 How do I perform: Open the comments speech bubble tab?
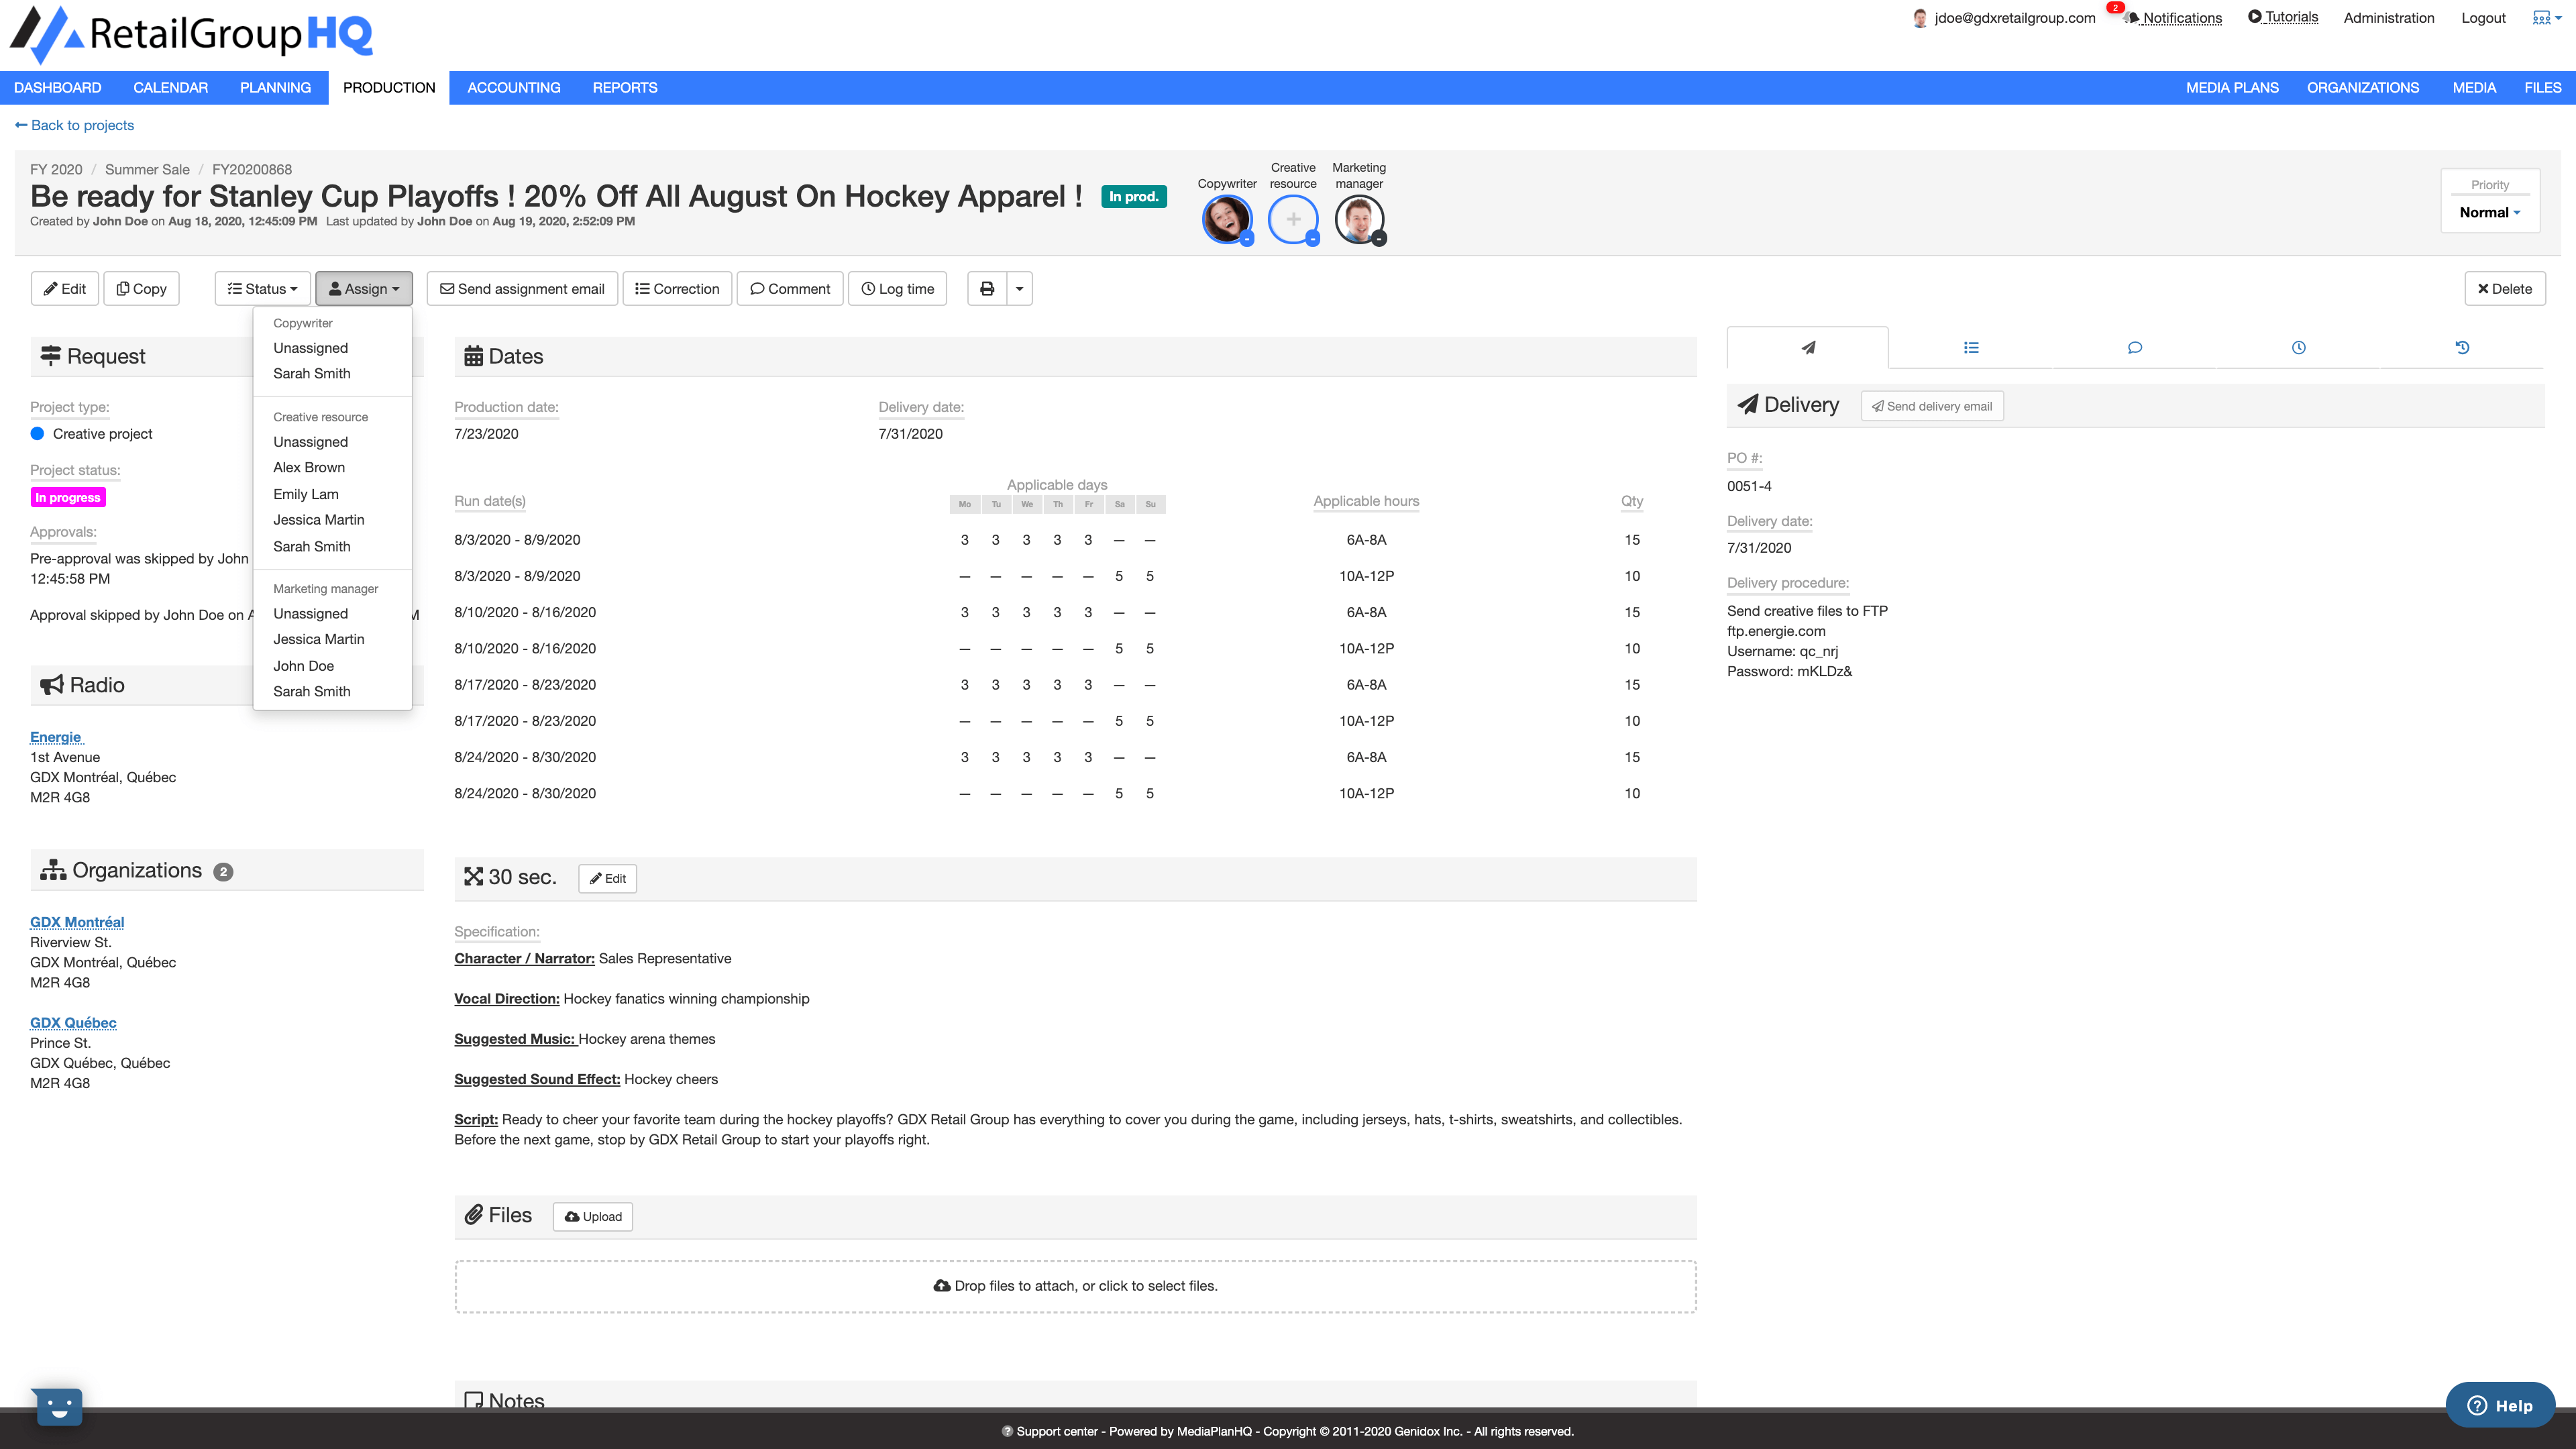pos(2134,347)
